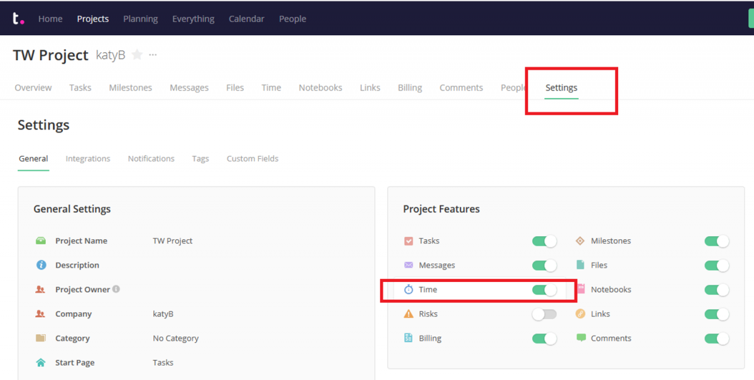
Task: Open the Overview section link
Action: click(x=33, y=87)
